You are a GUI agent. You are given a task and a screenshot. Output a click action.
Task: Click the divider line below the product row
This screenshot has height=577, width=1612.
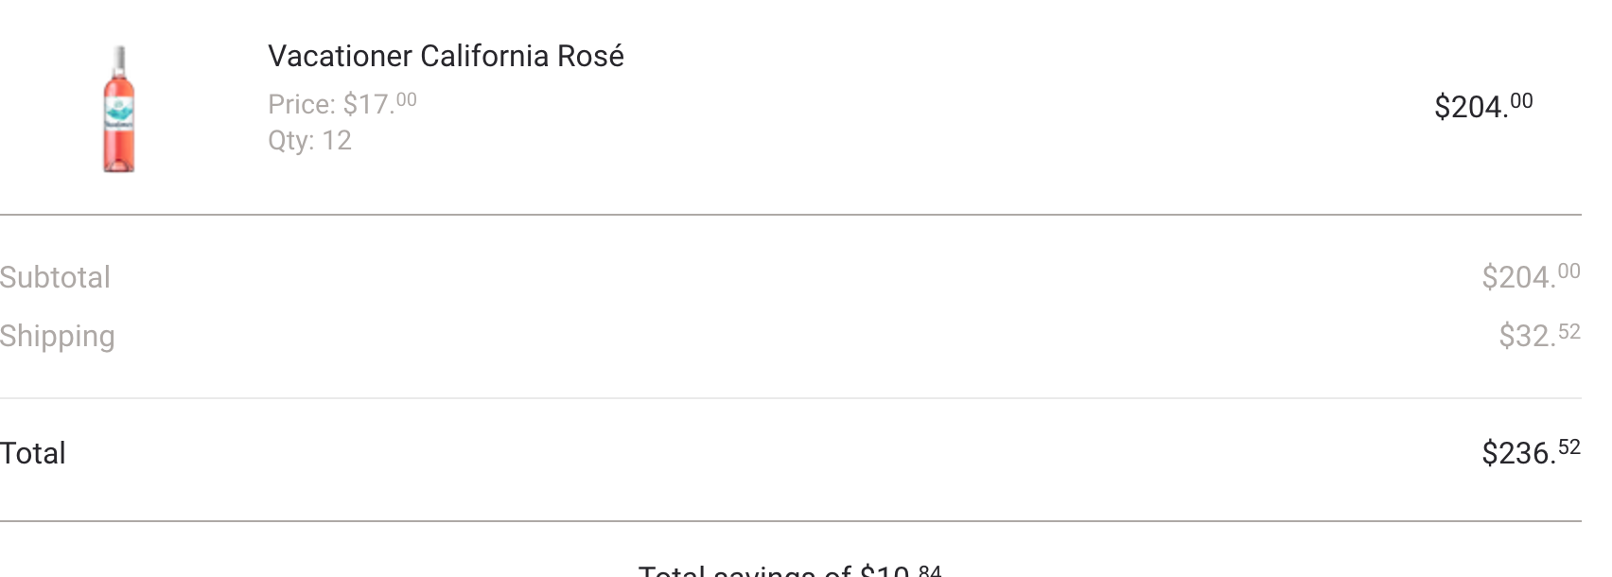(791, 215)
